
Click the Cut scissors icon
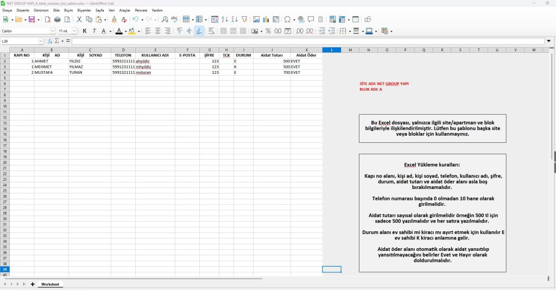[79, 20]
